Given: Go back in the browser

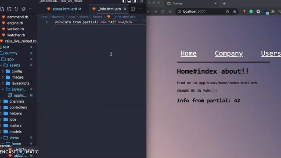Looking at the screenshot, I should (x=148, y=11).
